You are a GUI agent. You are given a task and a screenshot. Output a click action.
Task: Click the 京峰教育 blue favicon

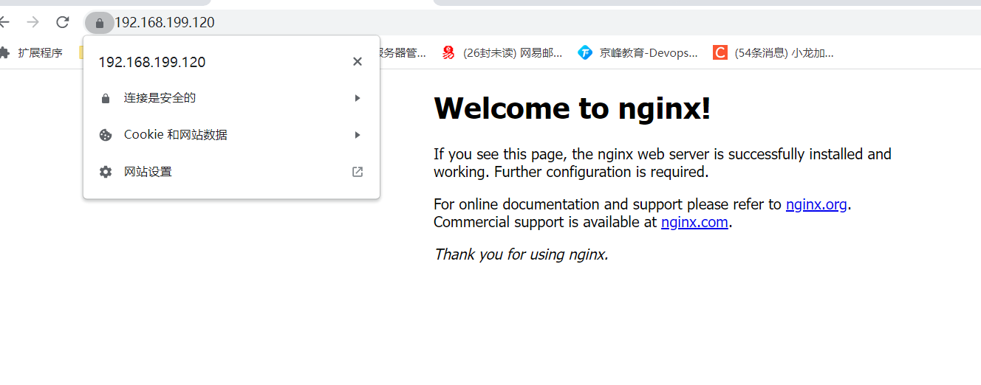tap(585, 53)
